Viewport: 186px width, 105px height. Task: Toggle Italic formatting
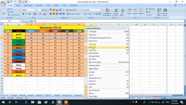(26, 14)
